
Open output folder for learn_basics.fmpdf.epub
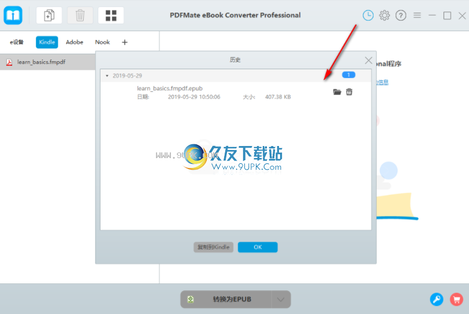(x=337, y=92)
